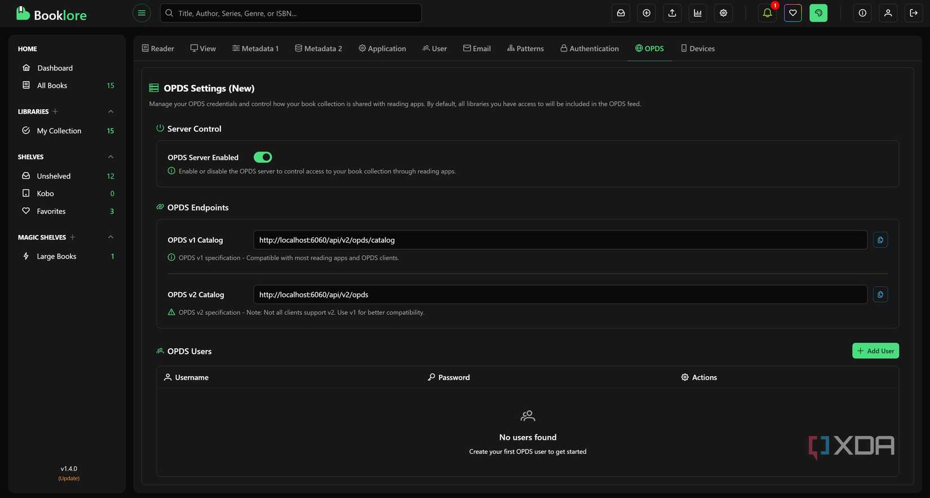Image resolution: width=930 pixels, height=498 pixels.
Task: Click the Update link below version
Action: (69, 478)
